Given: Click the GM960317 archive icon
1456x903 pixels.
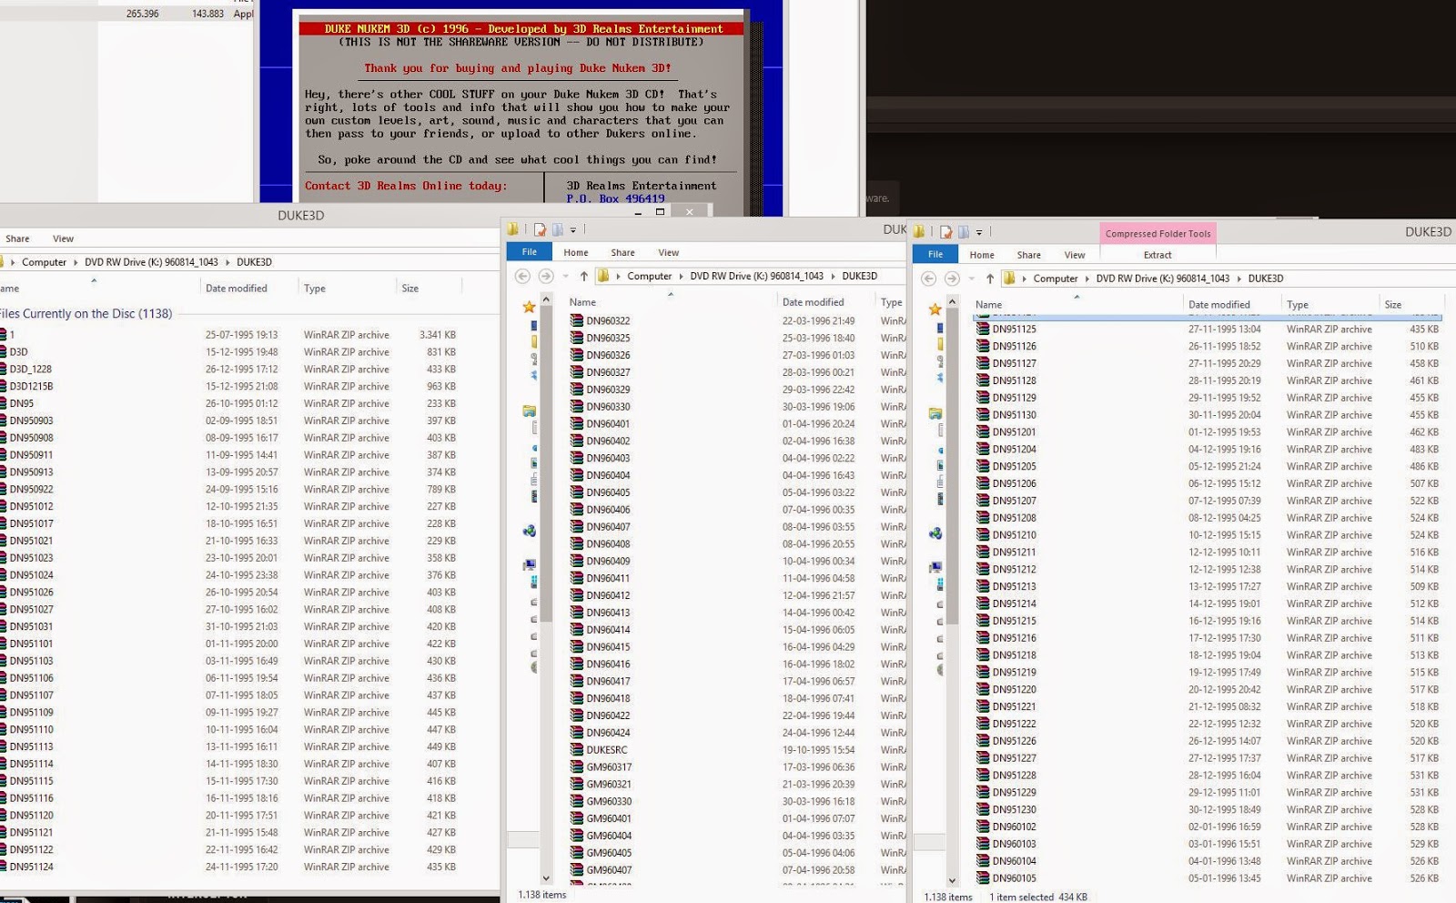Looking at the screenshot, I should 576,767.
